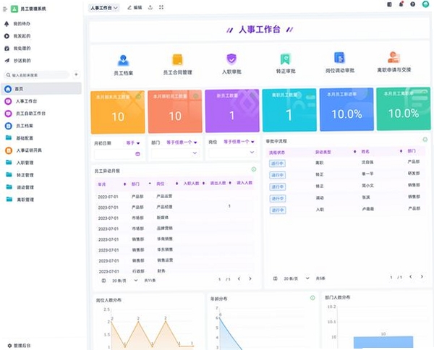Open the 员工合同管理 shortcut icon
The image size is (434, 350).
177,60
